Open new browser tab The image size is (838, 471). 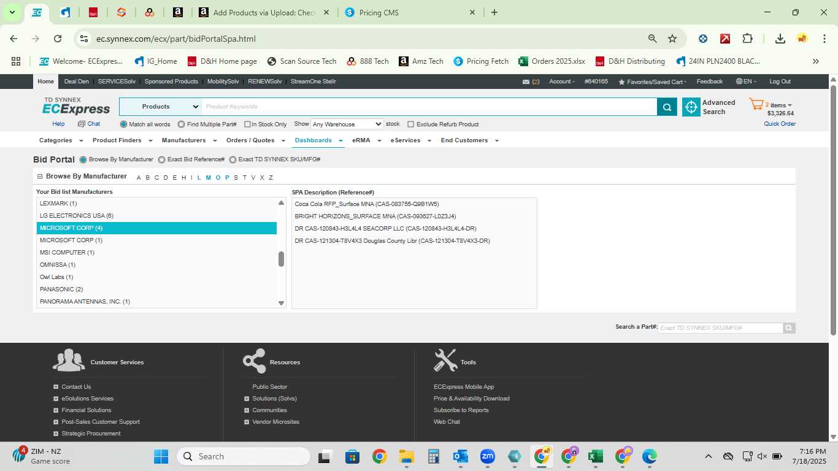pyautogui.click(x=494, y=12)
